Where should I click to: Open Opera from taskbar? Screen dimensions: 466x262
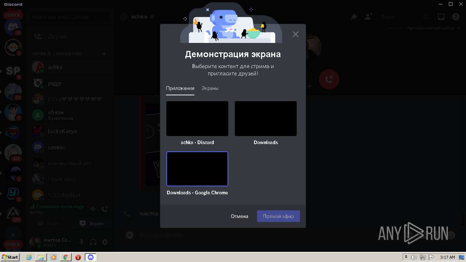coord(78,257)
